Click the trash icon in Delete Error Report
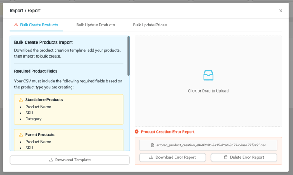 (x=226, y=157)
